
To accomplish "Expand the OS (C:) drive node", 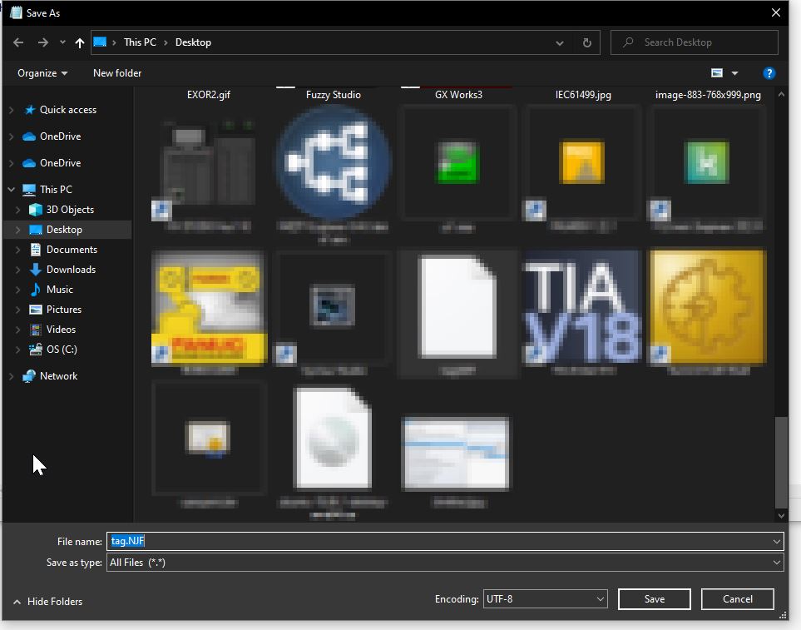I will point(17,349).
